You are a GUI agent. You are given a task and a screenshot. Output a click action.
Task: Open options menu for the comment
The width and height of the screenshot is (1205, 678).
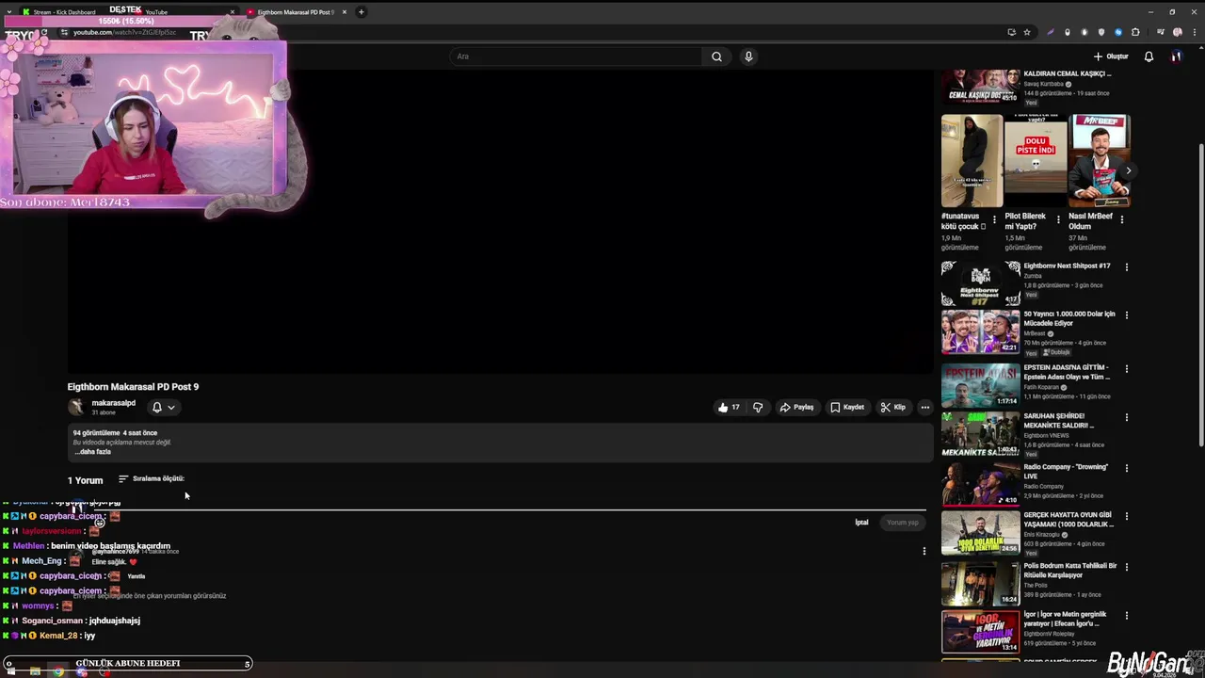pos(924,551)
